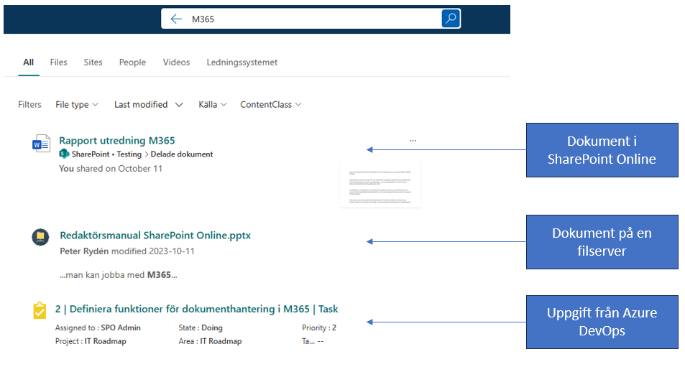Open the People tab
This screenshot has width=685, height=367.
click(x=132, y=62)
